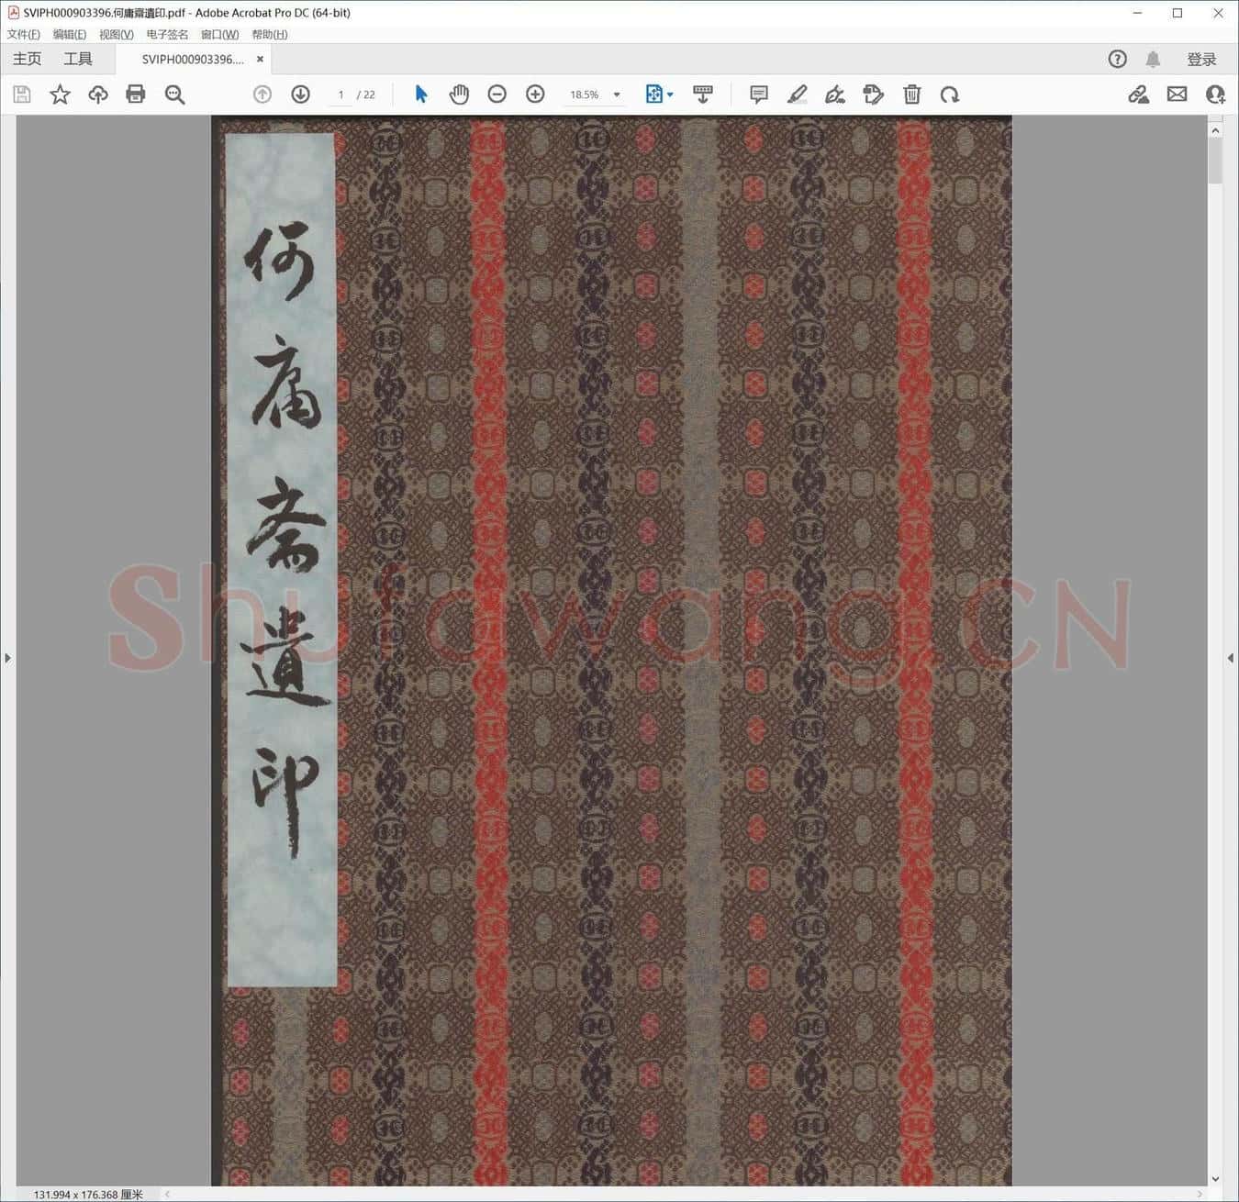This screenshot has width=1239, height=1202.
Task: Click the vertical scrollbar thumb
Action: coord(1215,161)
